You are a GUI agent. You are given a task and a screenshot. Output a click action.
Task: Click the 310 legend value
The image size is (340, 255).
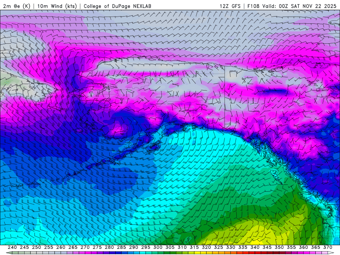tap(182, 247)
